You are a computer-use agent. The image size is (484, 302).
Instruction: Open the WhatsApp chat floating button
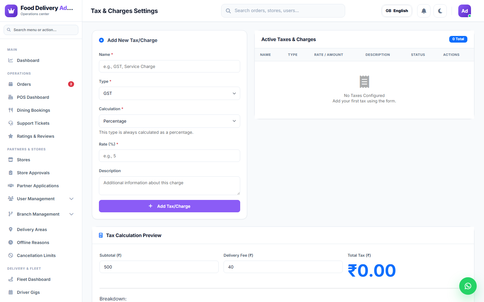[468, 286]
